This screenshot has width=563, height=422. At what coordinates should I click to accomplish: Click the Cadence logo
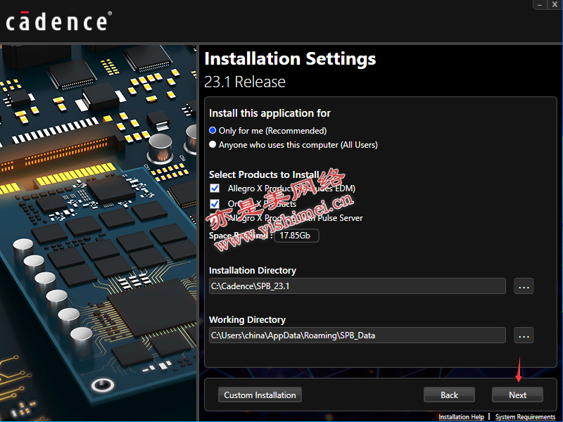[x=59, y=22]
